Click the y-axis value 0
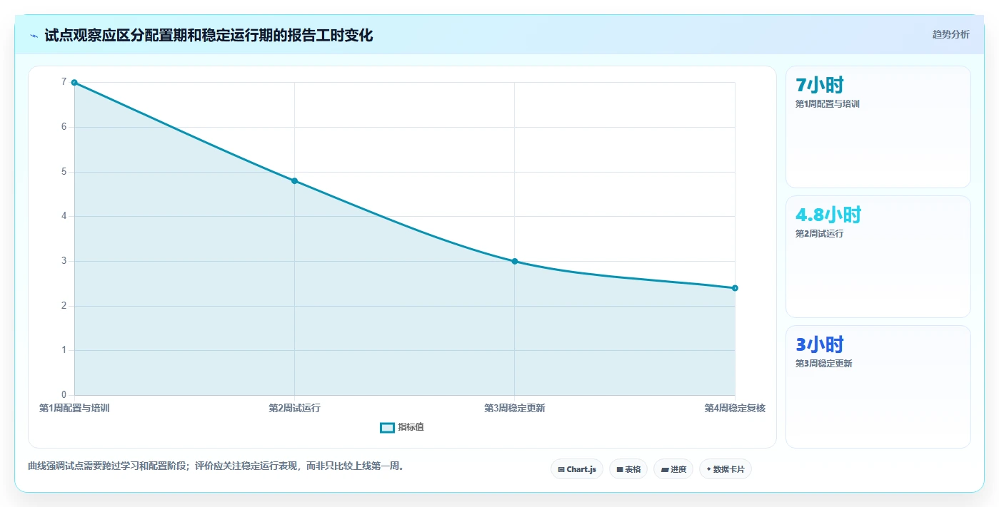 pyautogui.click(x=64, y=395)
